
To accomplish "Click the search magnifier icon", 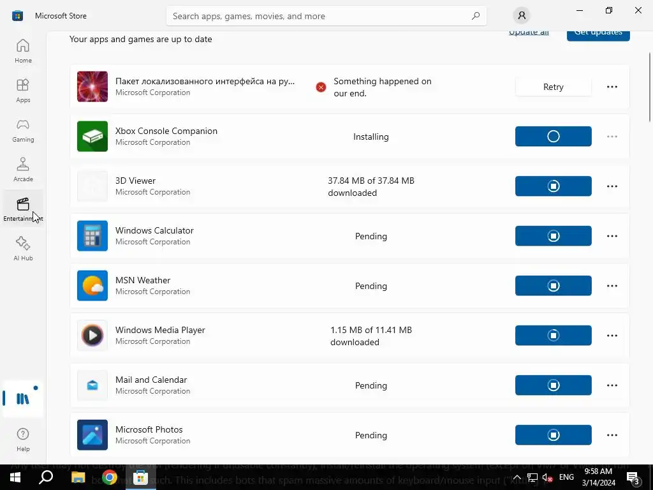I will (476, 16).
